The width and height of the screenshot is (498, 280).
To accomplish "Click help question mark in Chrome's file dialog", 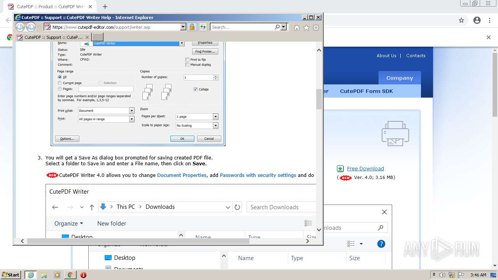I will point(381,244).
